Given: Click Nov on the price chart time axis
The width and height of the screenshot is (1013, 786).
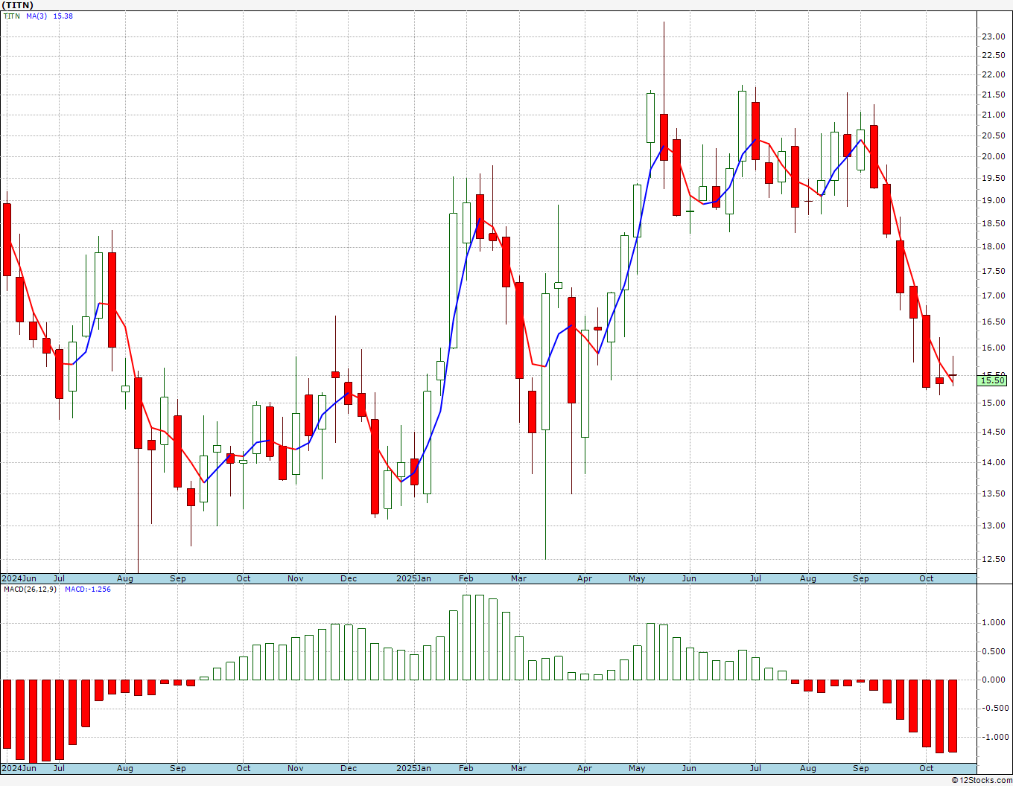Looking at the screenshot, I should point(296,578).
